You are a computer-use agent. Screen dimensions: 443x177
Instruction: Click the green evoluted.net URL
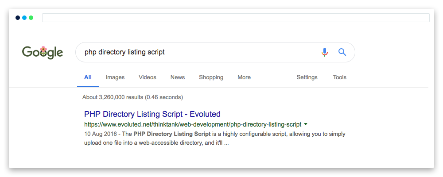point(193,124)
